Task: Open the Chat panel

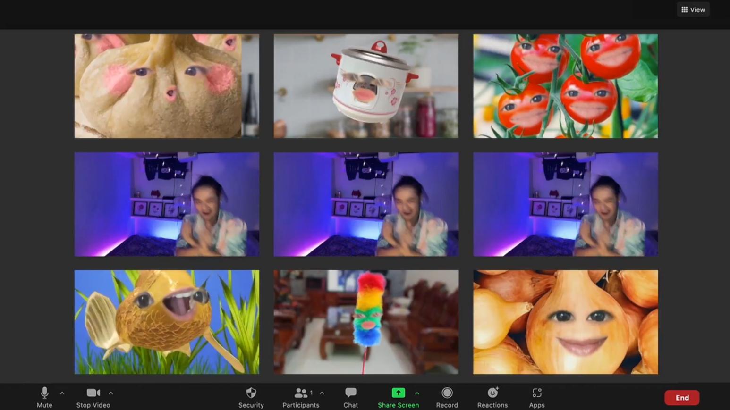Action: coord(350,397)
